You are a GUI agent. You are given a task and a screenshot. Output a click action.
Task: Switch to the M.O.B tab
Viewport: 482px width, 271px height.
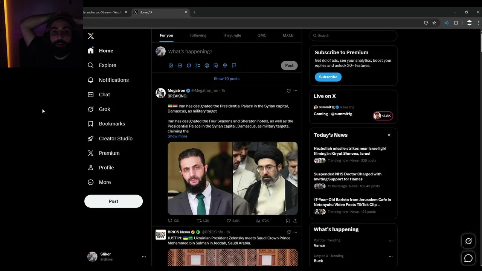[x=288, y=35]
